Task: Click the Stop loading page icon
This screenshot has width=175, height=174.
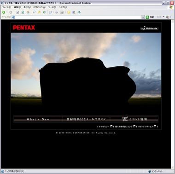Action: pyautogui.click(x=17, y=12)
